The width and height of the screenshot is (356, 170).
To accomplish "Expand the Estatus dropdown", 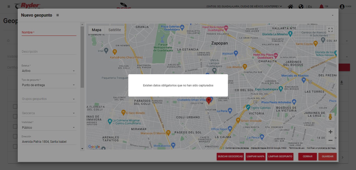I will pos(49,71).
